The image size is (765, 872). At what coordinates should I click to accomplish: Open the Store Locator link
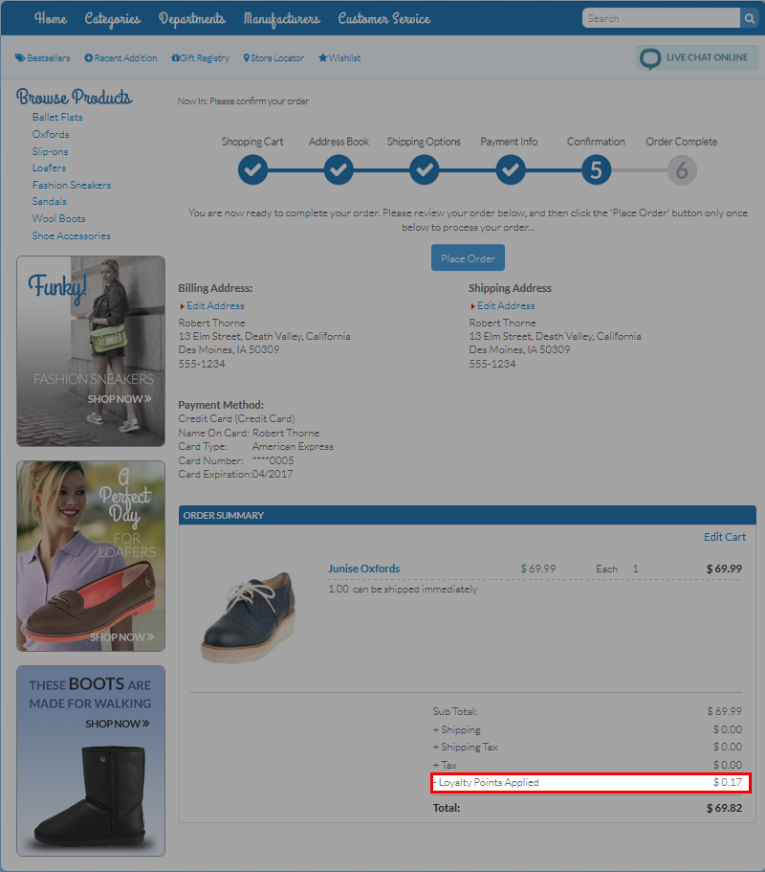click(x=273, y=57)
